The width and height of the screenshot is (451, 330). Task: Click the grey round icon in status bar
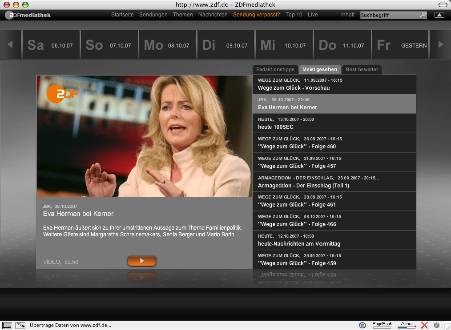point(437,325)
